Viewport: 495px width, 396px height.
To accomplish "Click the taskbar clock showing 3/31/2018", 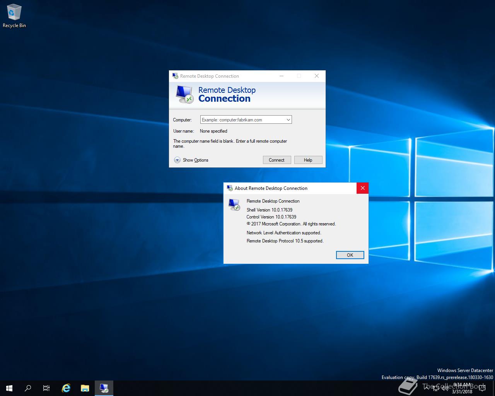I will [462, 388].
